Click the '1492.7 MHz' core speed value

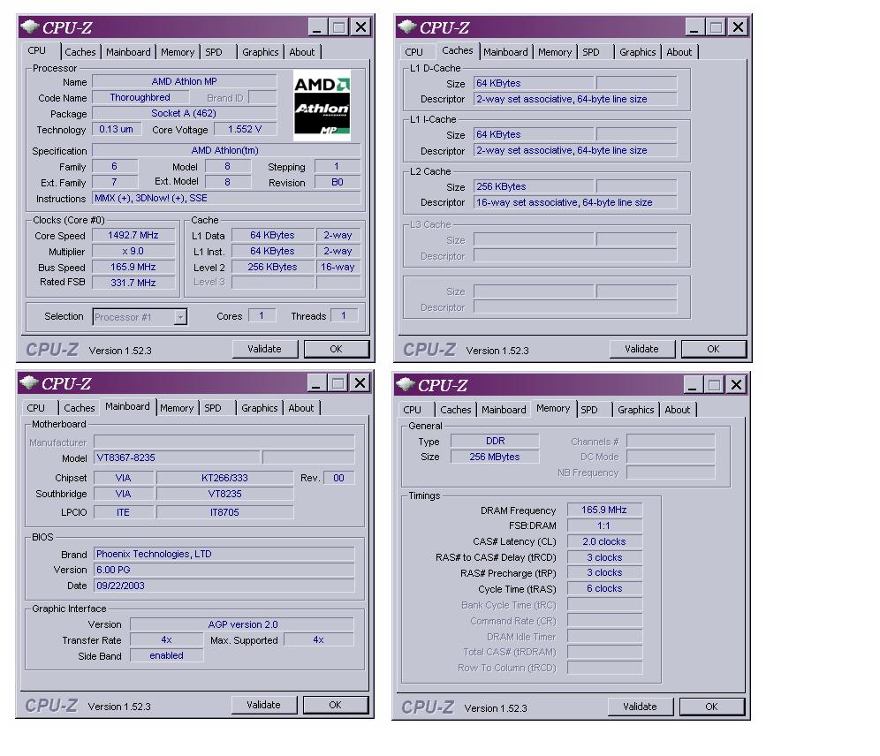coord(133,236)
